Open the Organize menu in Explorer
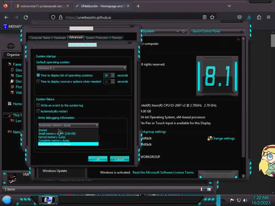Viewport: 275px width, 206px height. pos(14,55)
